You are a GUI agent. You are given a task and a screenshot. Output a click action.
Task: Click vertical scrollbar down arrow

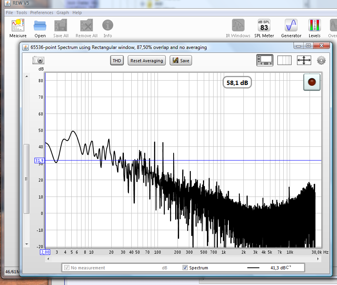click(27, 244)
